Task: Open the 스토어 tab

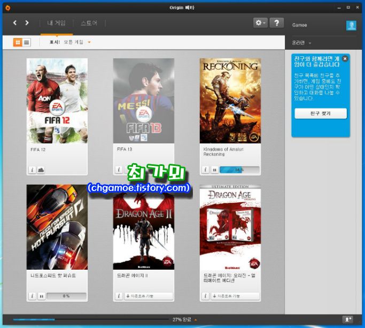Action: click(89, 23)
